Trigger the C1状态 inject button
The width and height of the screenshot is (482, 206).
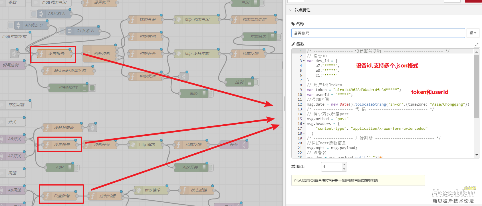62,31
